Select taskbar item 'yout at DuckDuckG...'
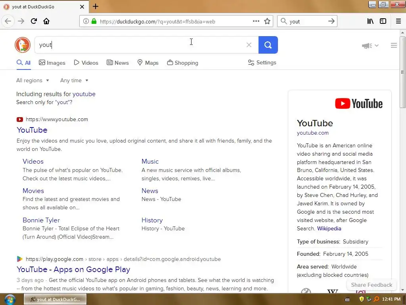406x305 pixels. 55,299
